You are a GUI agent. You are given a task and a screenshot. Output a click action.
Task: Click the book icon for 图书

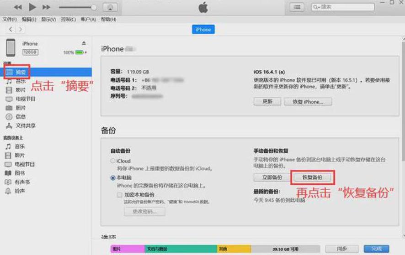[x=8, y=173]
